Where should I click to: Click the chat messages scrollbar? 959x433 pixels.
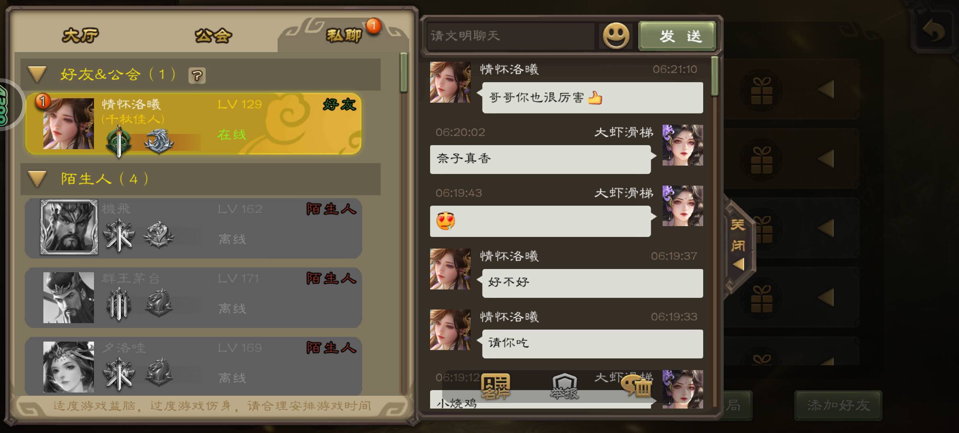[x=714, y=76]
